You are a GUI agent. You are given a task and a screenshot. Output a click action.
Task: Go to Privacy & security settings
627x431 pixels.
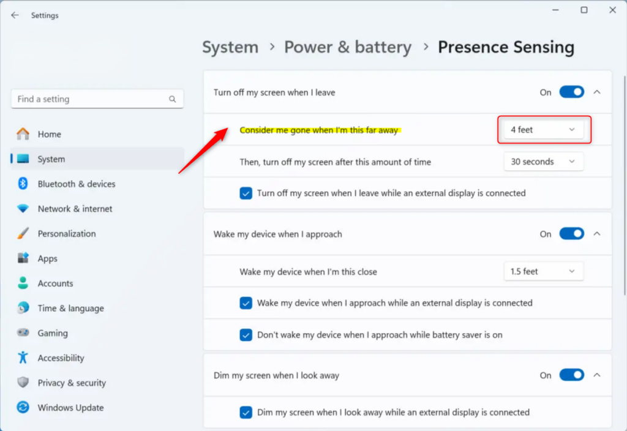click(x=97, y=383)
